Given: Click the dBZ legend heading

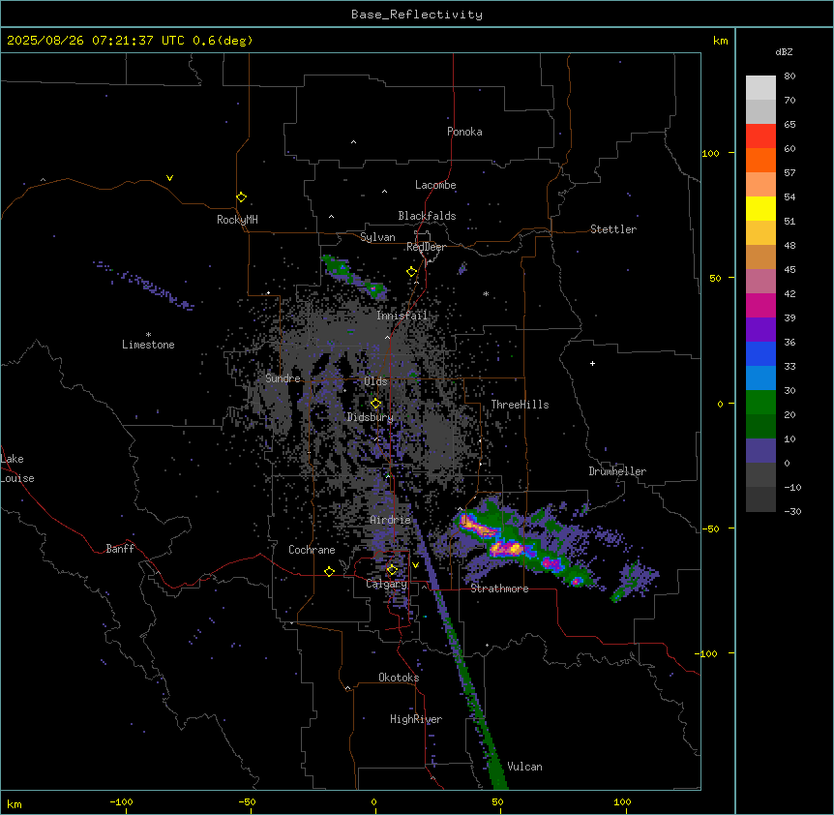Looking at the screenshot, I should [784, 52].
